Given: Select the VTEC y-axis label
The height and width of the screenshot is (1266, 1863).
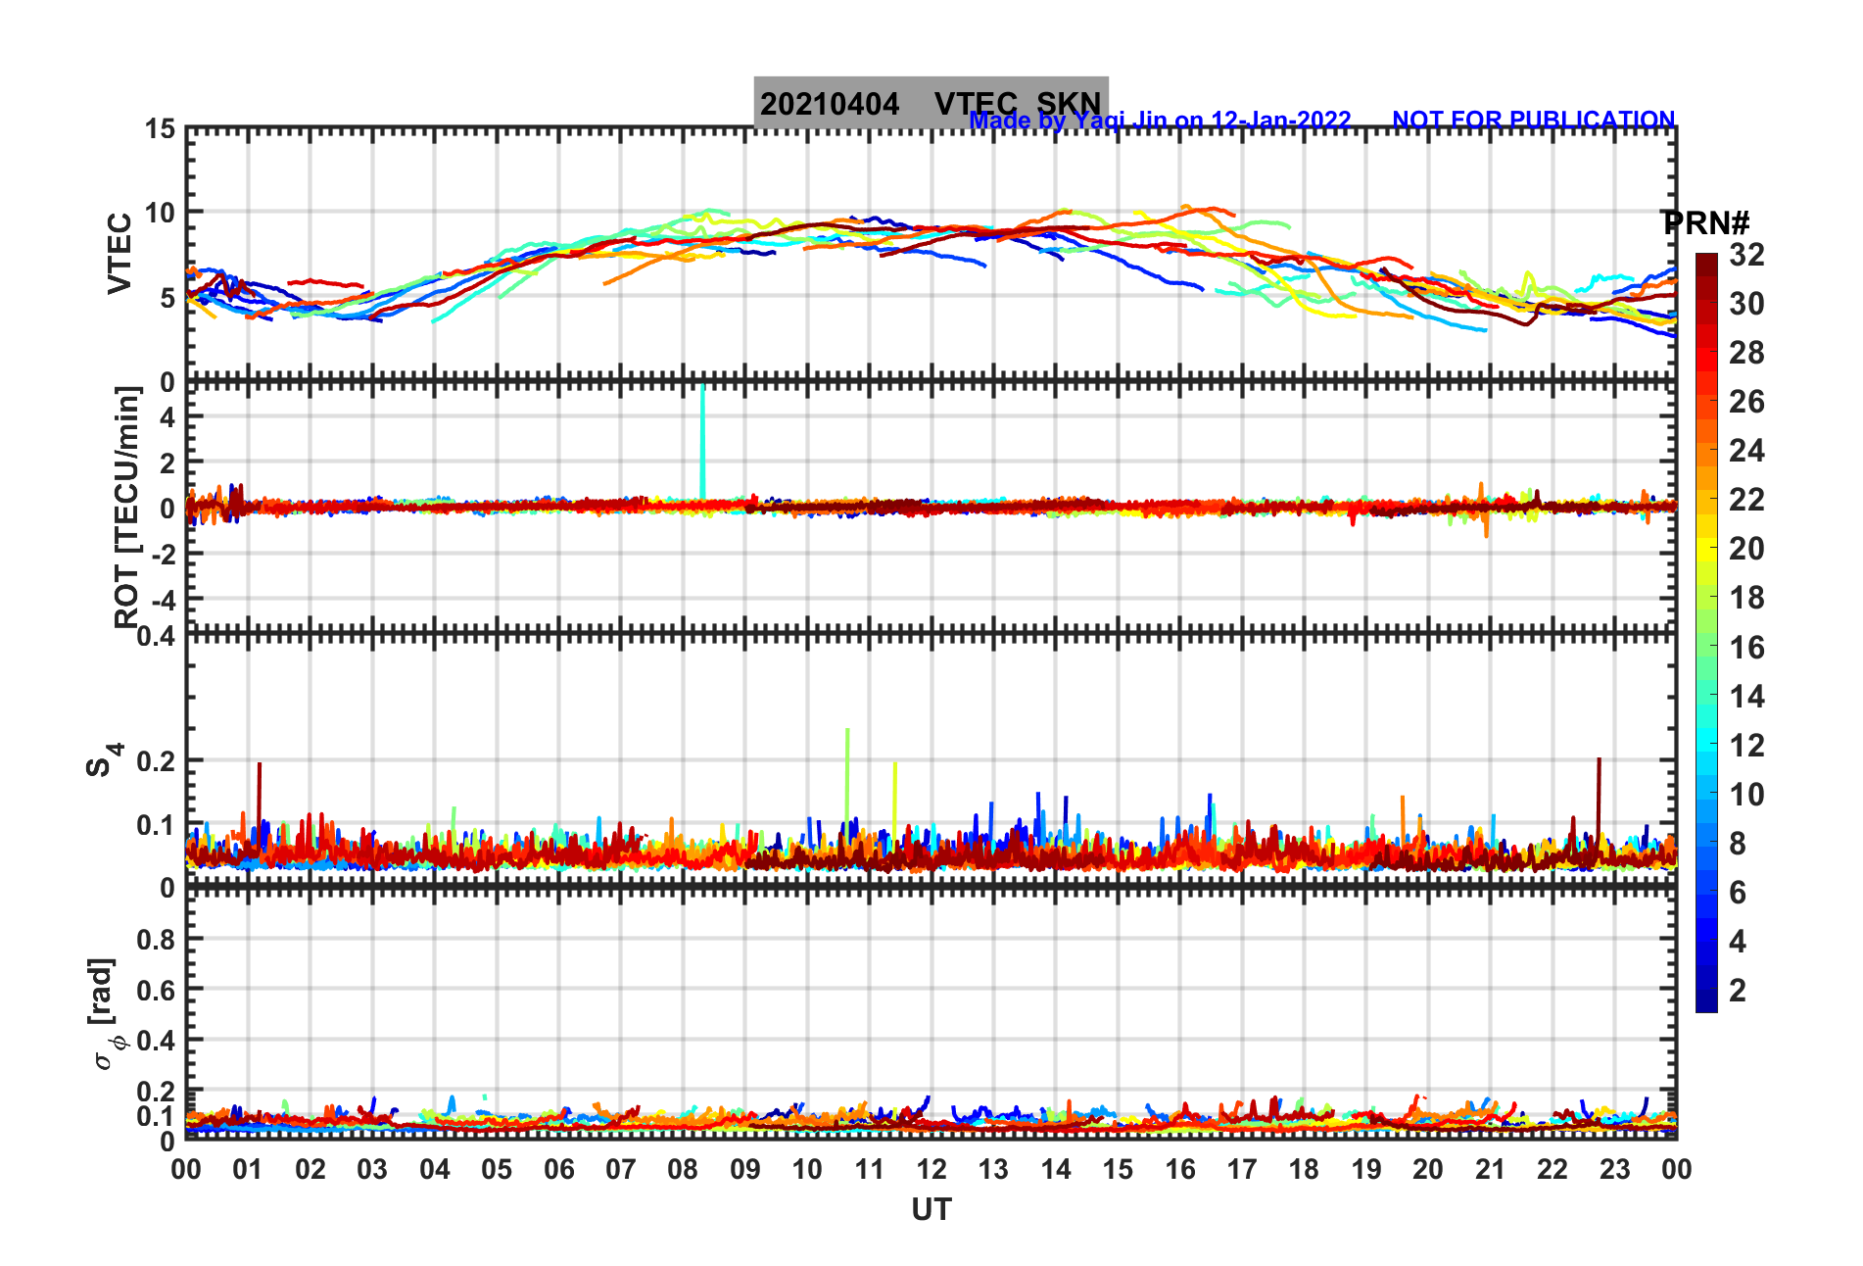Looking at the screenshot, I should [x=119, y=253].
